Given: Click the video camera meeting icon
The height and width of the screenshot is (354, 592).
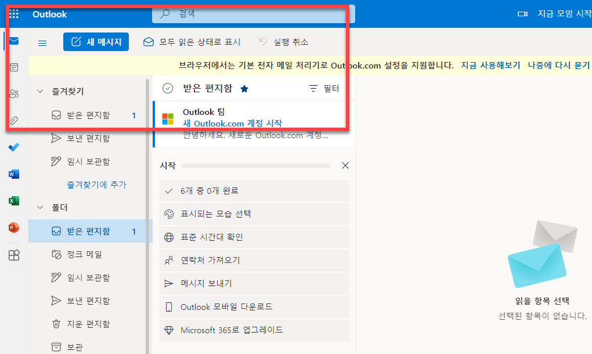Looking at the screenshot, I should pos(522,14).
